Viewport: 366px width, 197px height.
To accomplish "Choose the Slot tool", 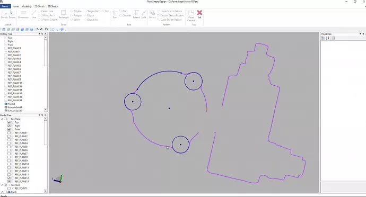I will click(x=105, y=11).
